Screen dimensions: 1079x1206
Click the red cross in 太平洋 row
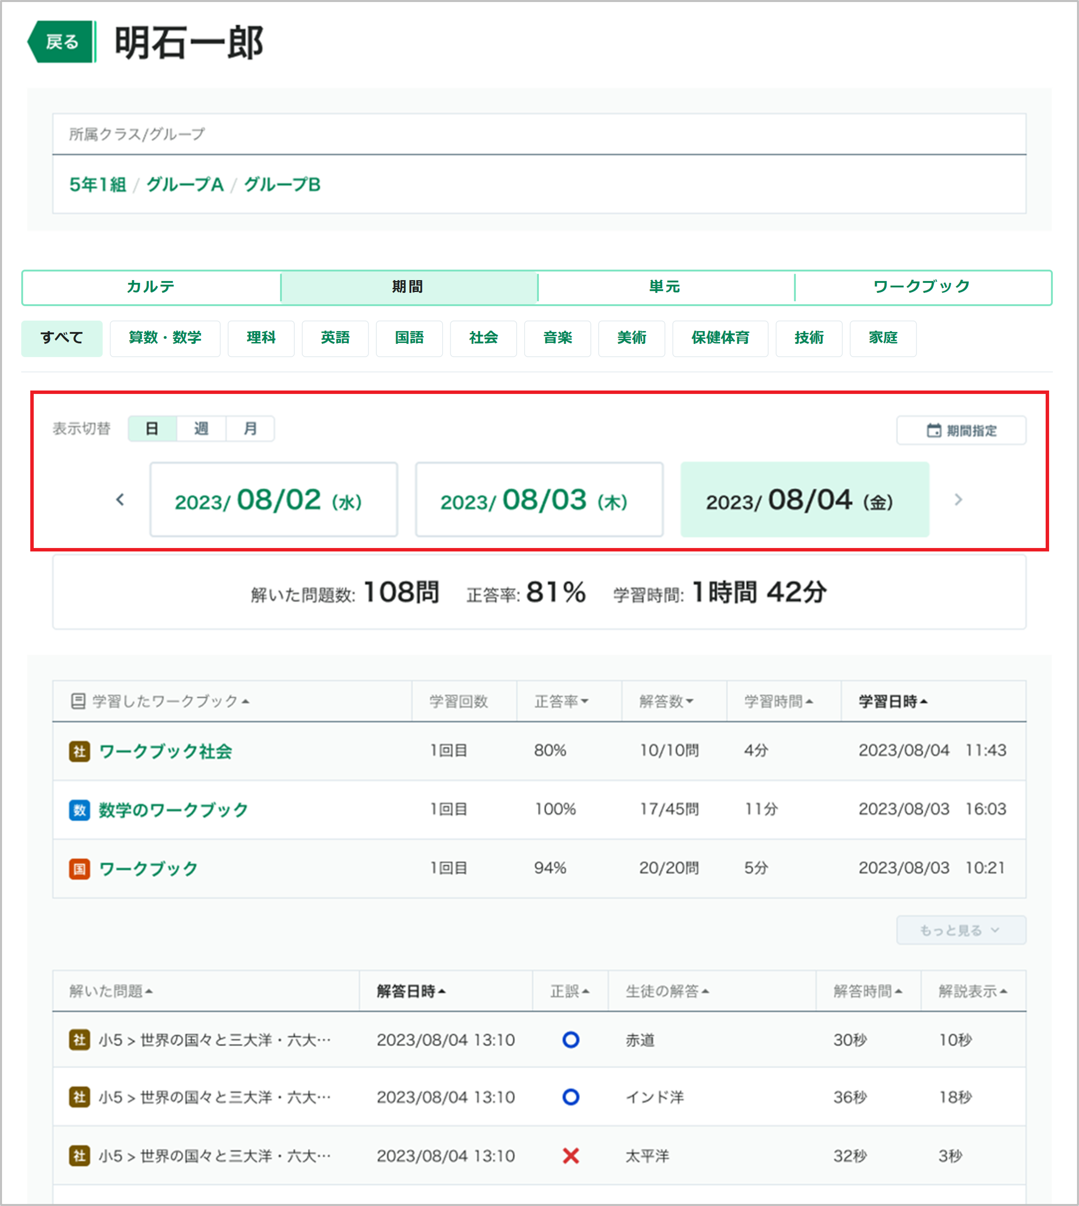tap(570, 1156)
